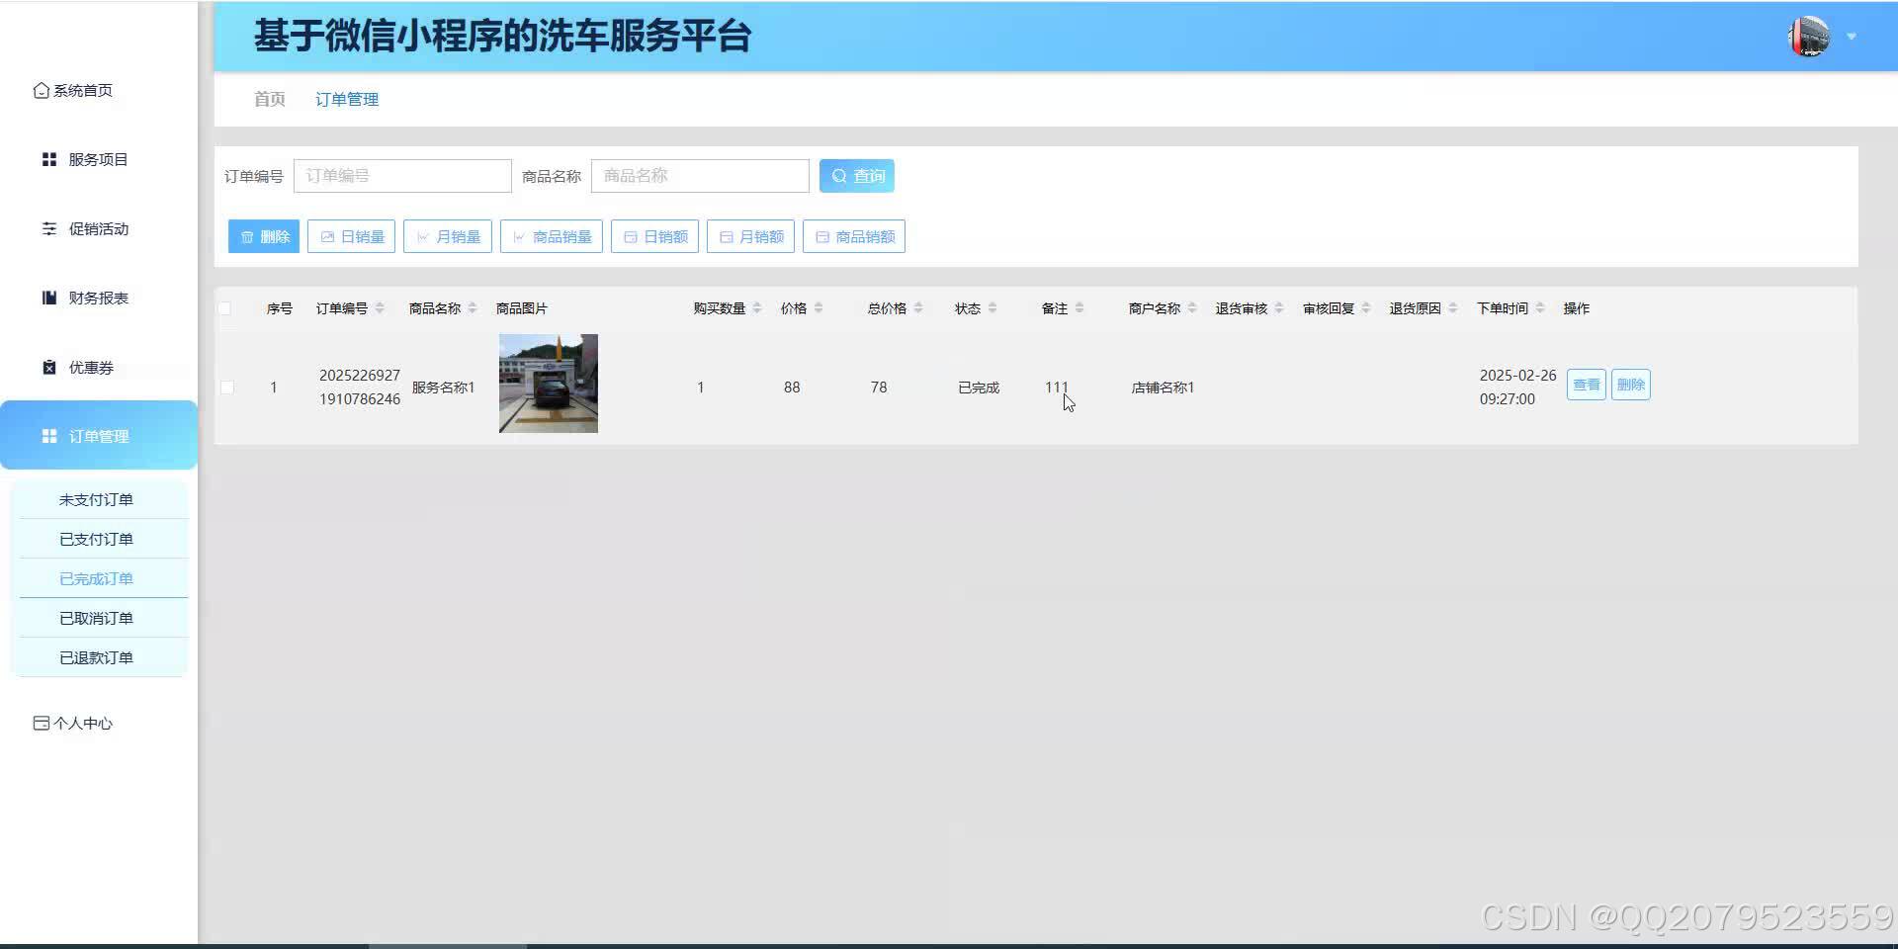Click the trash icon on 删除 button
The width and height of the screenshot is (1898, 949).
[x=247, y=236]
